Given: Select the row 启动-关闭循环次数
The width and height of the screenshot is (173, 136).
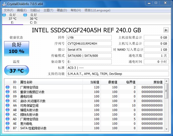Looking at the screenshot, I should (84, 101).
